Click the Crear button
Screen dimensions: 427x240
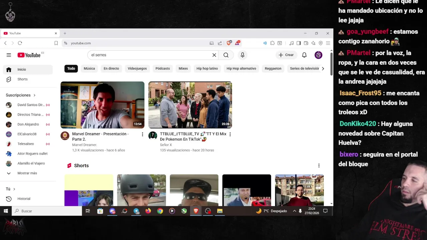[286, 55]
